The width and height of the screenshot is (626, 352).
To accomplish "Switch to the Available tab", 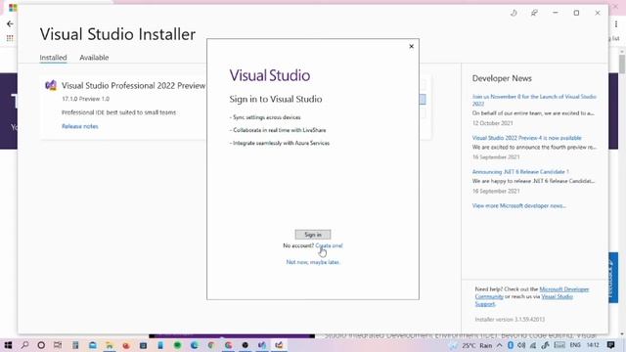I will click(94, 58).
